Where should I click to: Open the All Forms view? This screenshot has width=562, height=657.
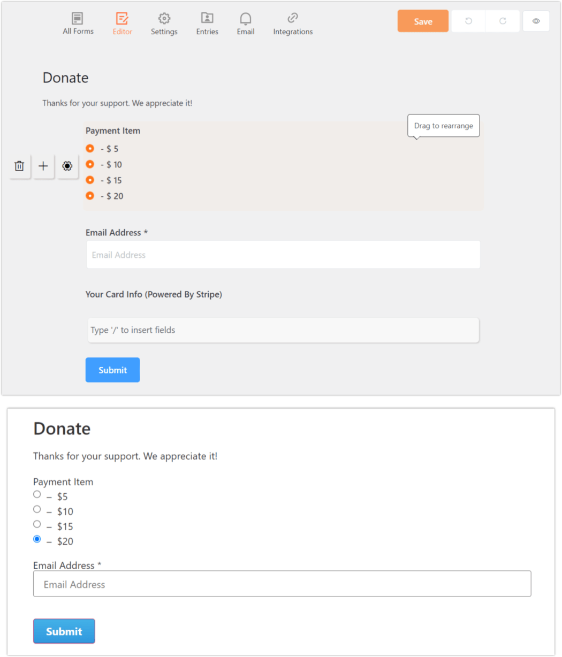[78, 23]
